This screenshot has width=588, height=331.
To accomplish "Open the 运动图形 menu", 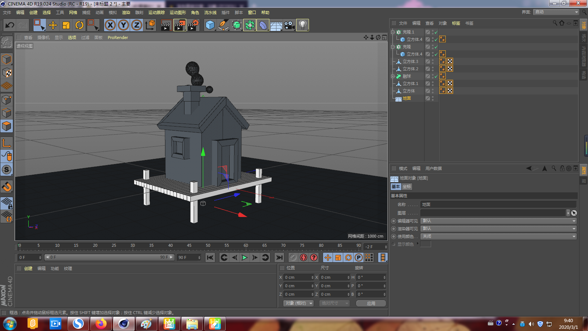I will coord(178,13).
